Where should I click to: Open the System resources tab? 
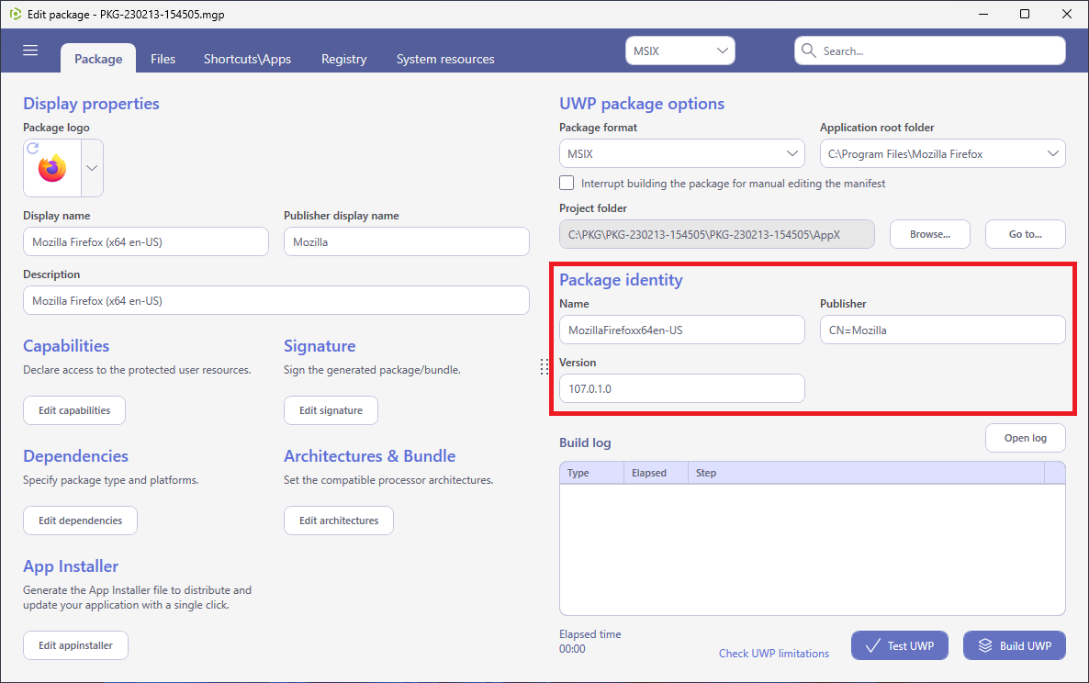445,59
